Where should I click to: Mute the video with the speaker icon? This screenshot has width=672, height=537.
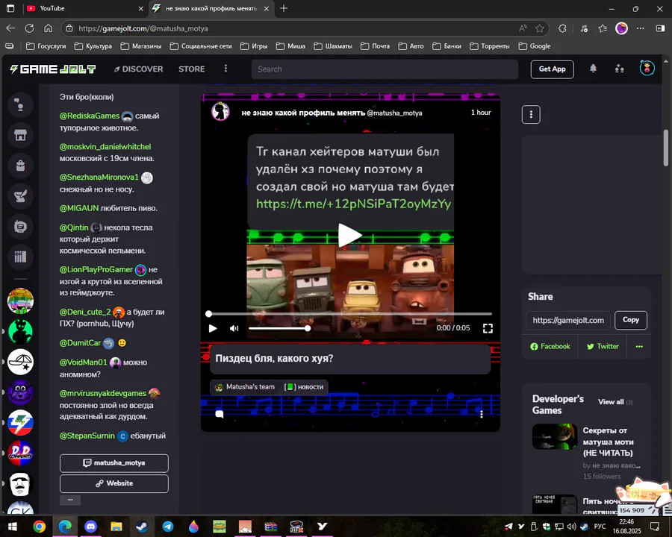234,328
